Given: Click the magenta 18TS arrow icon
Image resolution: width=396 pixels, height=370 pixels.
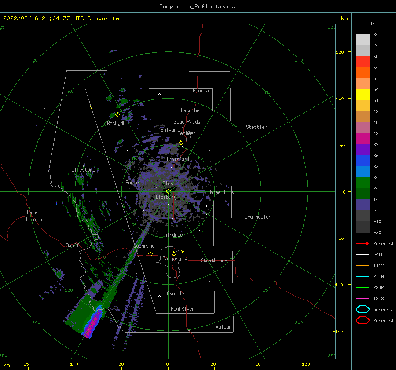Looking at the screenshot, I should pyautogui.click(x=363, y=299).
